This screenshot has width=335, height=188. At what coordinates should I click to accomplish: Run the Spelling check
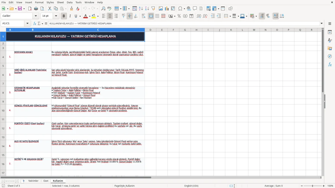click(109, 9)
